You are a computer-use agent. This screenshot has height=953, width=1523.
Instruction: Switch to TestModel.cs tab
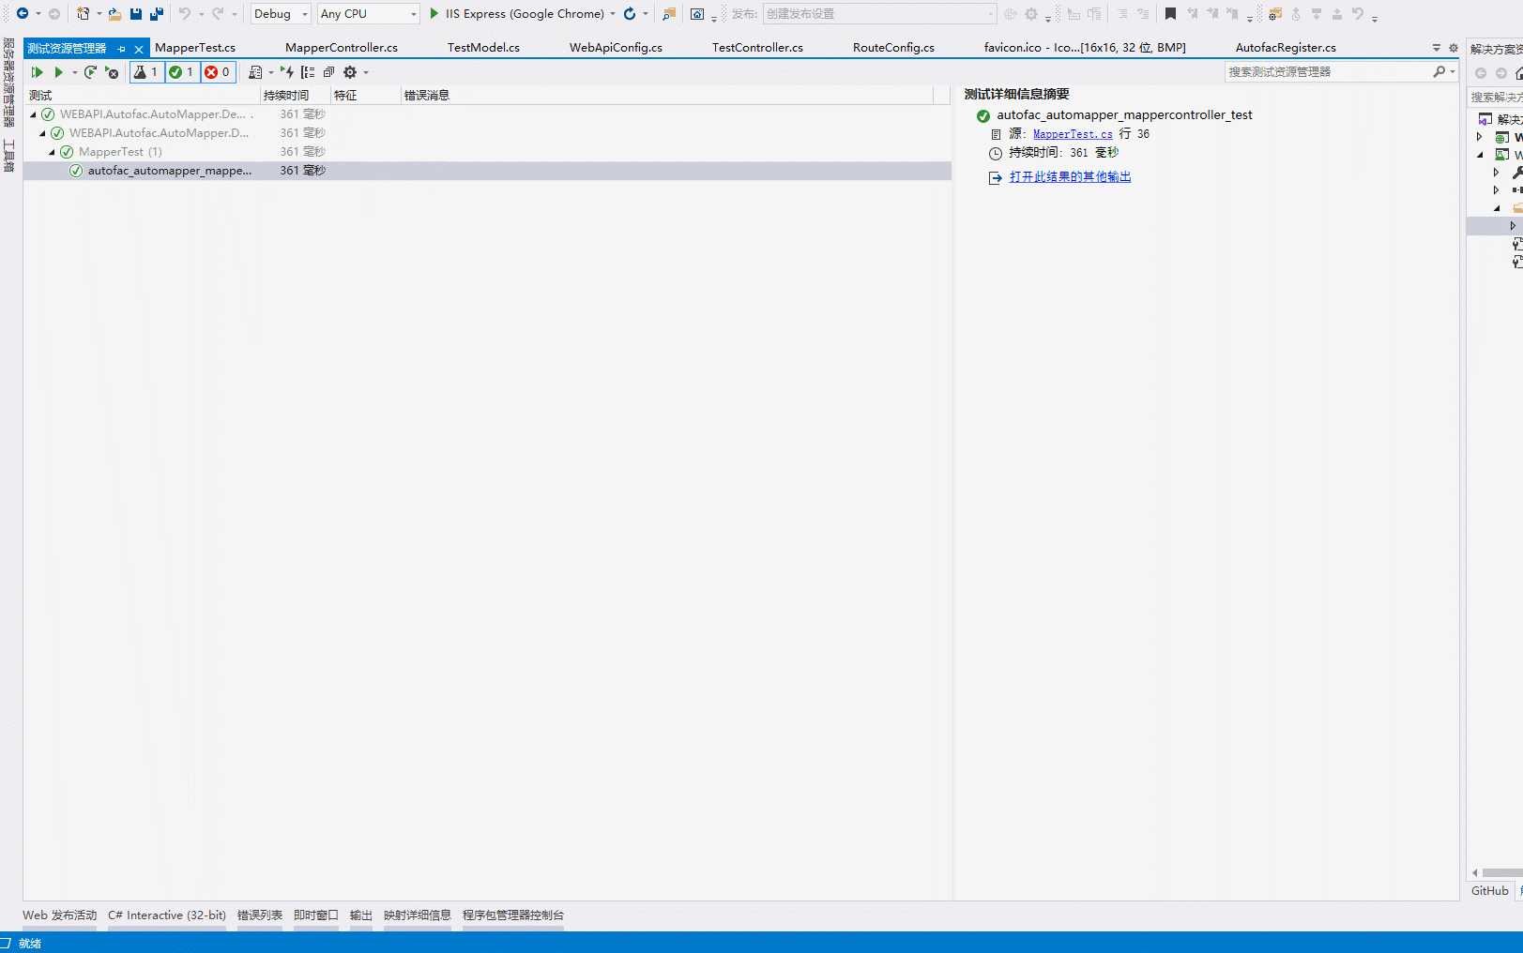(483, 48)
